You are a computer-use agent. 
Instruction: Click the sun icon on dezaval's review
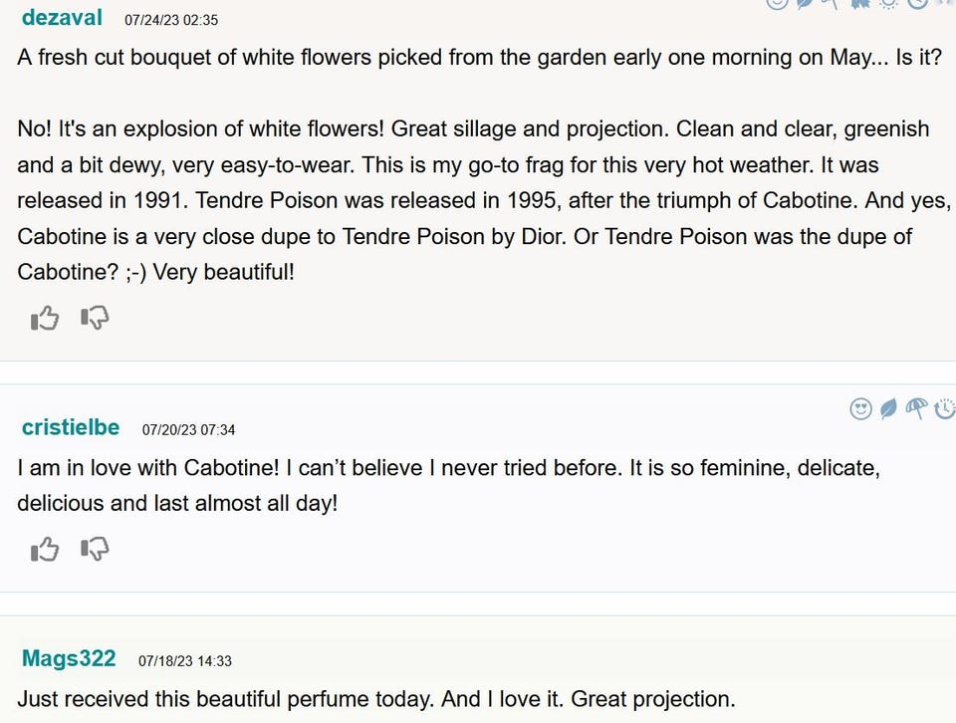tap(887, 3)
